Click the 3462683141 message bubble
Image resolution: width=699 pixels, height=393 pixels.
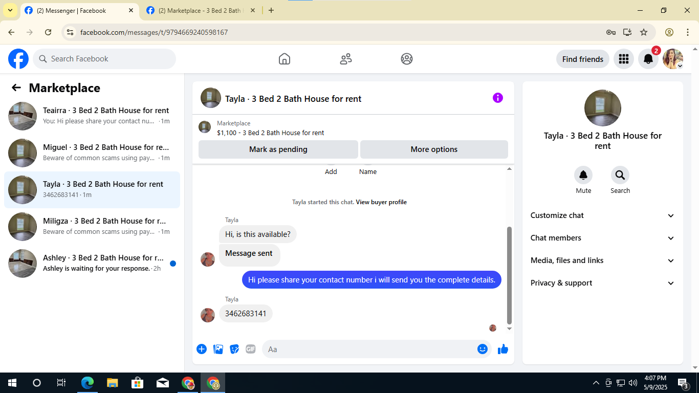(246, 314)
